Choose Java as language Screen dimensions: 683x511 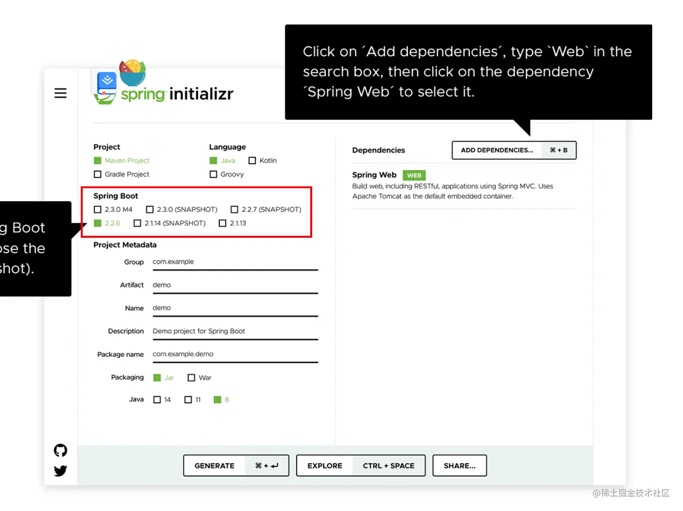point(222,160)
